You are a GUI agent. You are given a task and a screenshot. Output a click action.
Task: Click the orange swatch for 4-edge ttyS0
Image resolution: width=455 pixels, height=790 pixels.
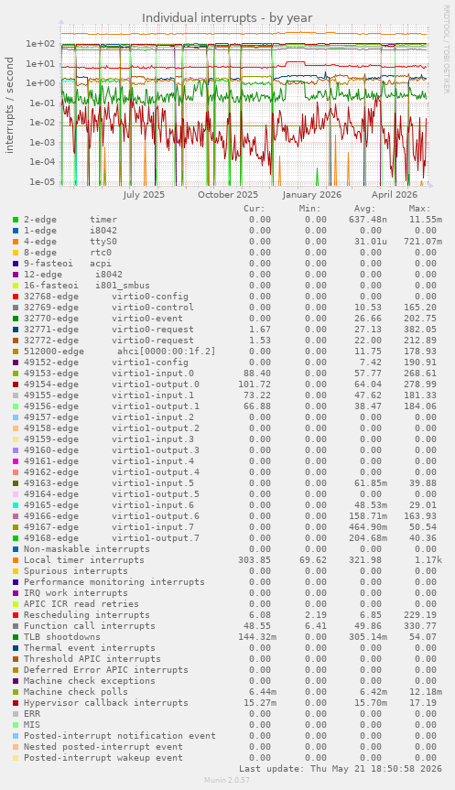(x=16, y=242)
